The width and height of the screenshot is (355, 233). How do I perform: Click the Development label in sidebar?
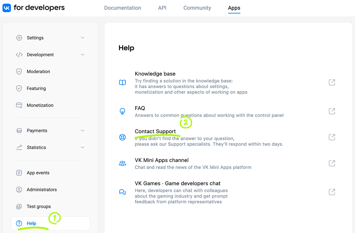[x=40, y=55]
